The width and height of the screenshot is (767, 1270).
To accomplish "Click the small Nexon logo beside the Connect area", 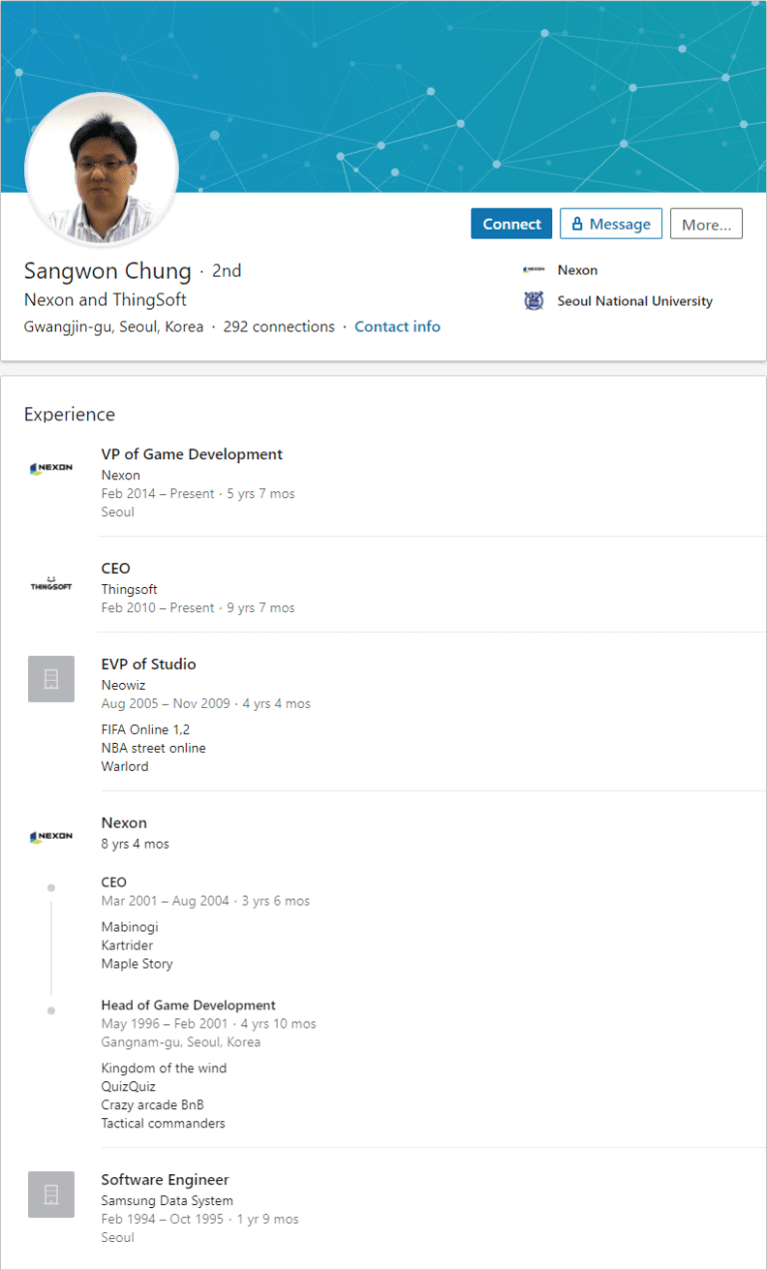I will point(534,270).
